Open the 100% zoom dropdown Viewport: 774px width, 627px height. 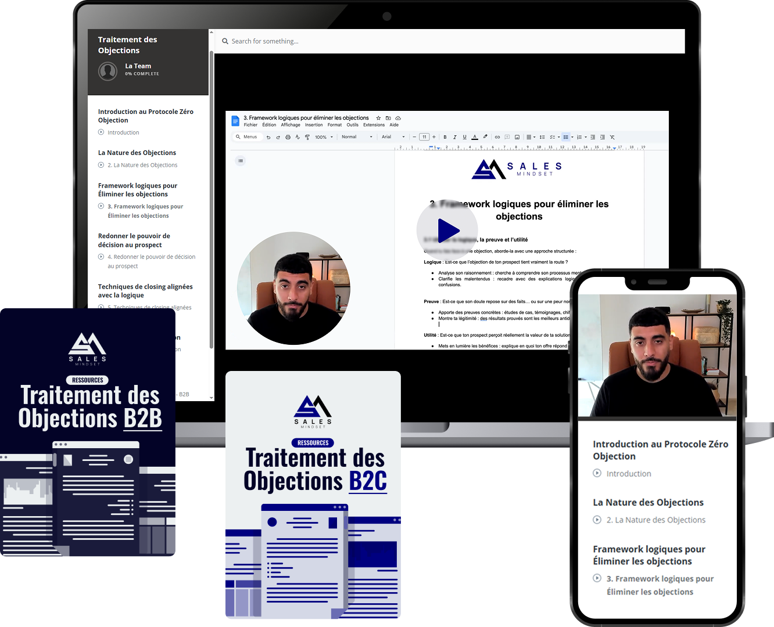[x=324, y=138]
